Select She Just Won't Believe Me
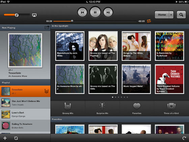The image size is (189, 142). pos(25,103)
